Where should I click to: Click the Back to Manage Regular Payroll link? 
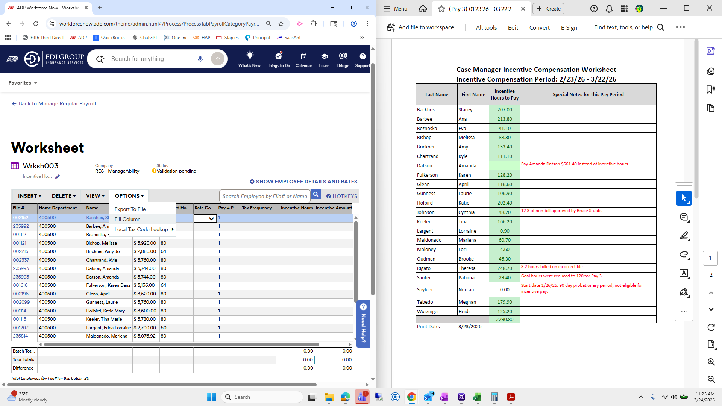(x=57, y=103)
